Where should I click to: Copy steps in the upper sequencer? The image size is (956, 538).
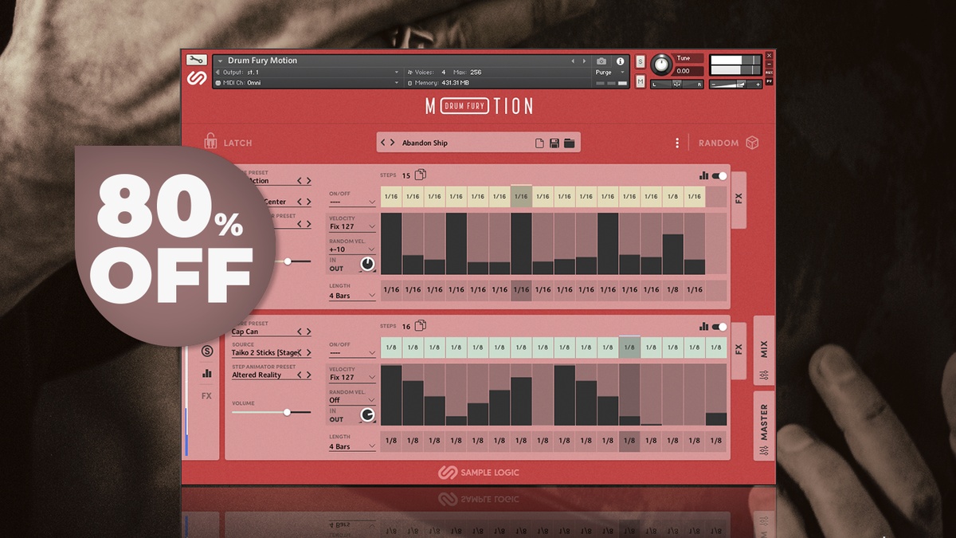pos(421,175)
